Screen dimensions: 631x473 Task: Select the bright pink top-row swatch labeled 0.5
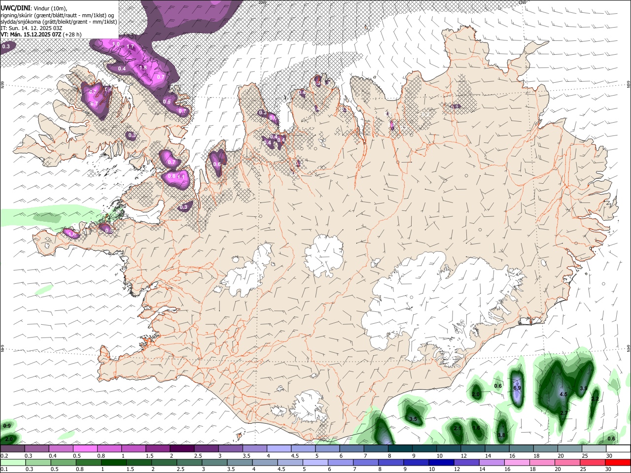tap(85, 448)
